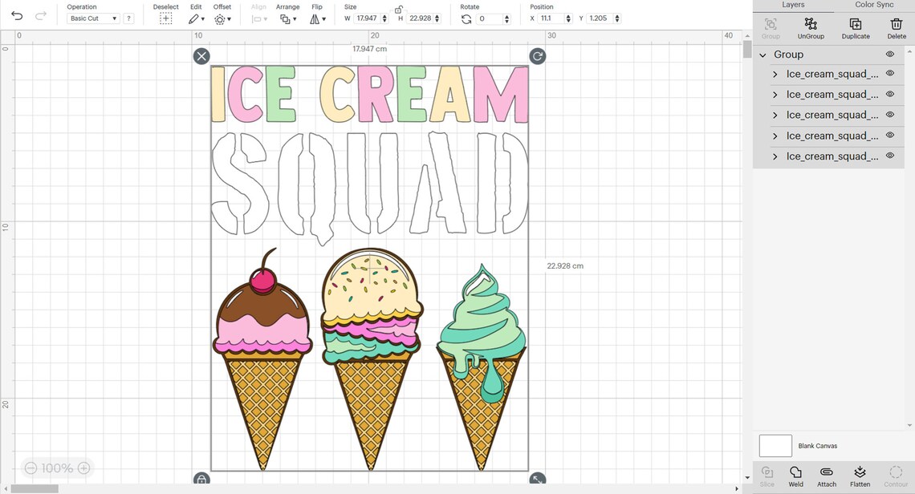Open the Layers tab
The image size is (915, 494).
point(793,5)
